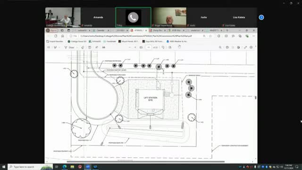Open the Cottage Grove bookmark

77,42
